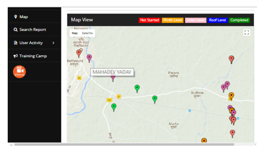Open the User Activity menu

point(34,43)
